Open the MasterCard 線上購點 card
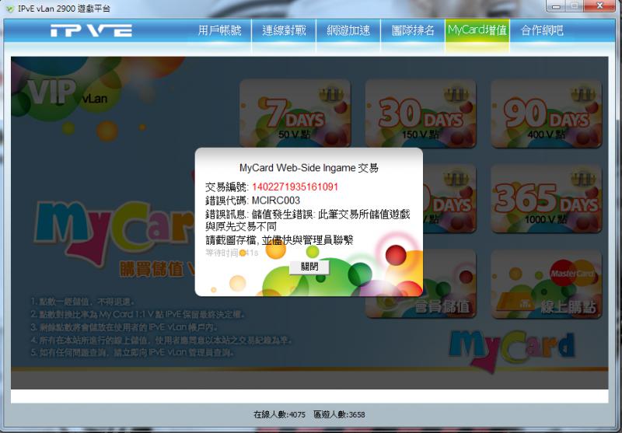The height and width of the screenshot is (433, 622). click(x=547, y=284)
